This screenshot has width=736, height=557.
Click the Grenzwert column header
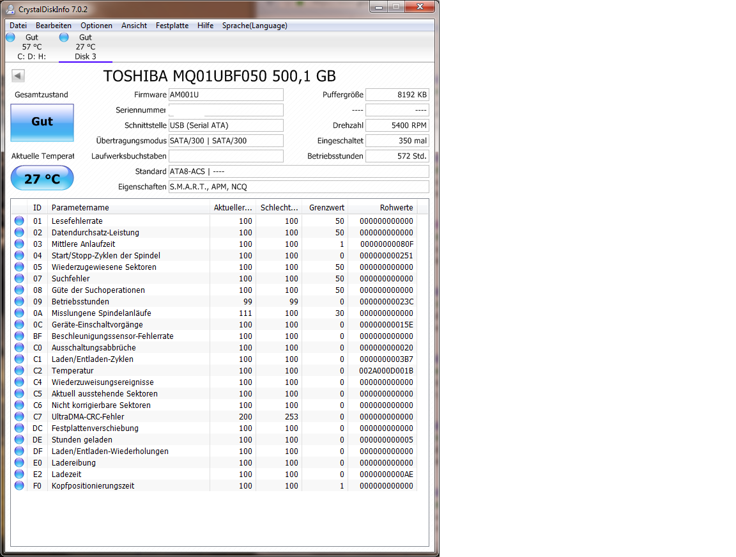coord(325,208)
